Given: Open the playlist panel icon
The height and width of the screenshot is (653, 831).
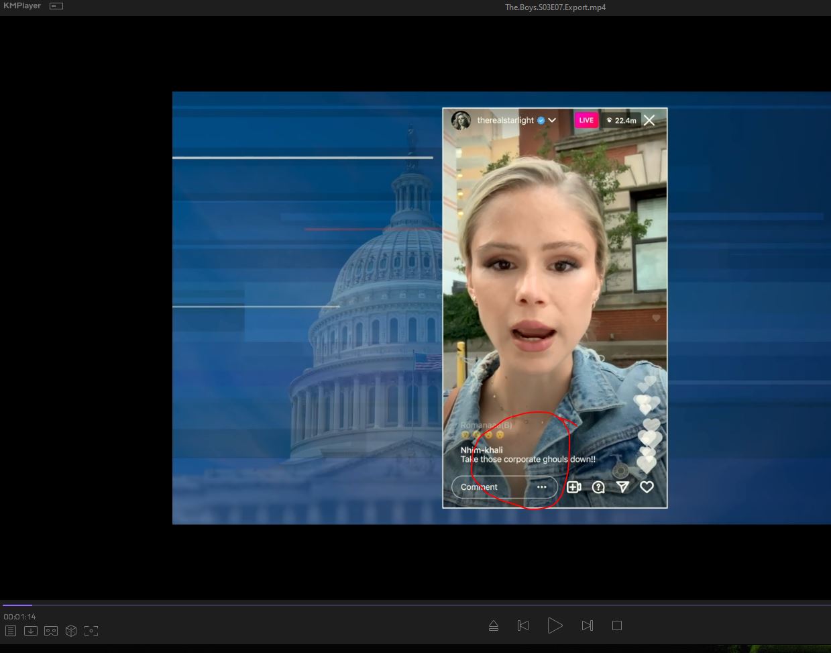Looking at the screenshot, I should [11, 631].
